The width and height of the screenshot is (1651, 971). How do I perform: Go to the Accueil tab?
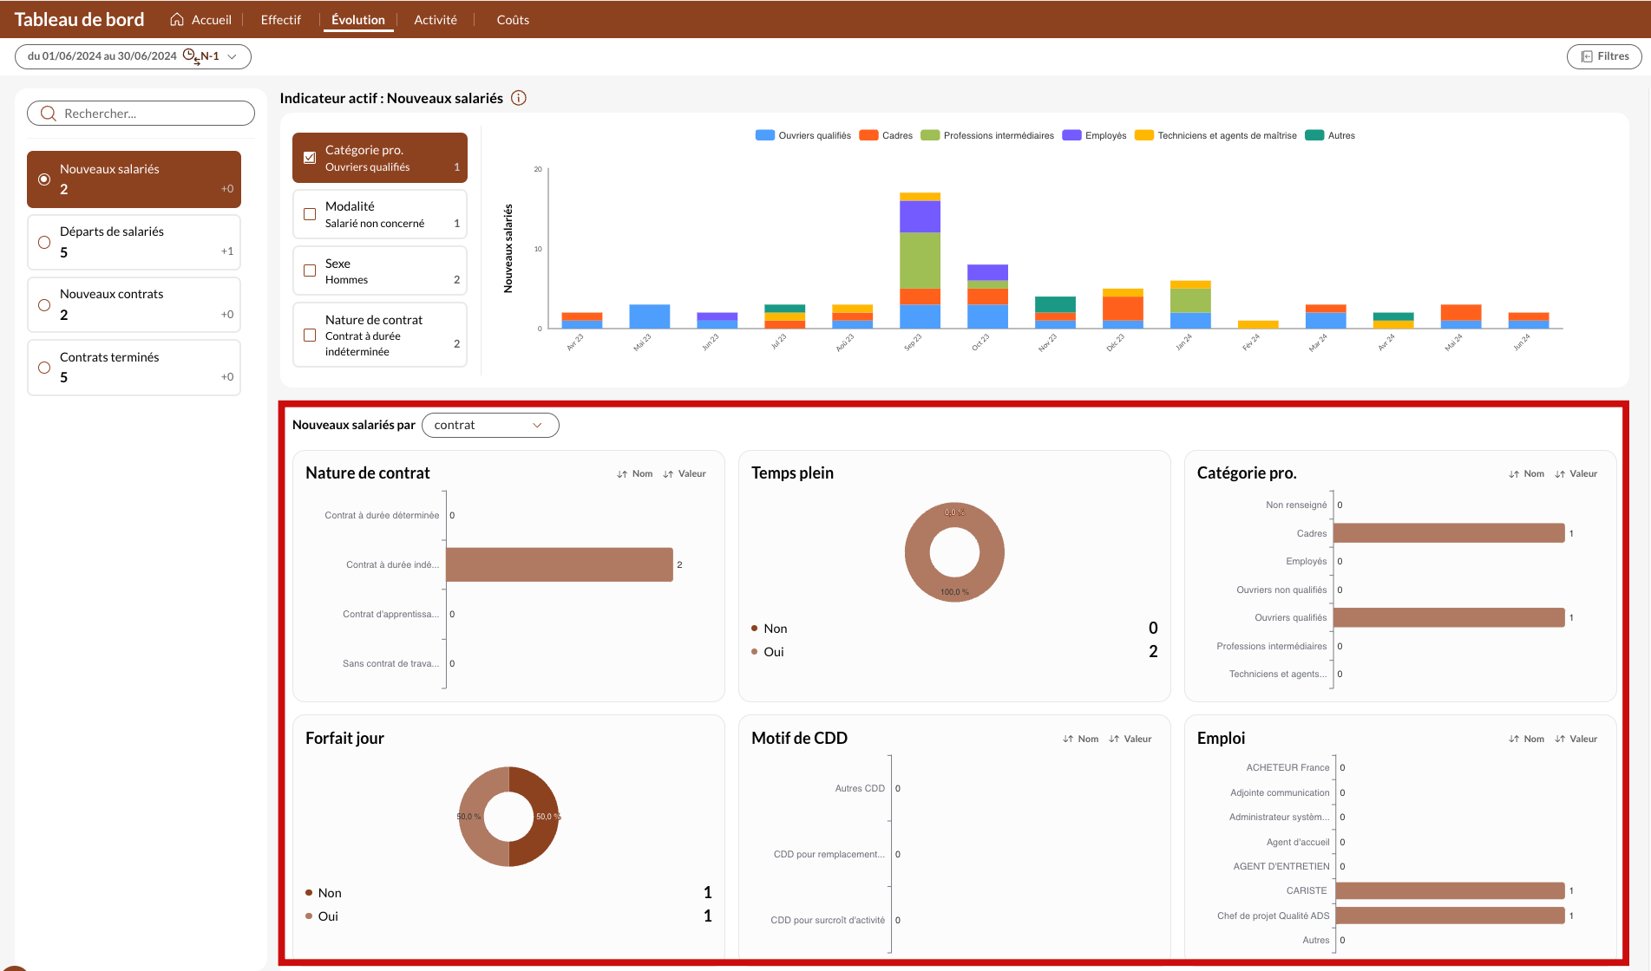201,19
